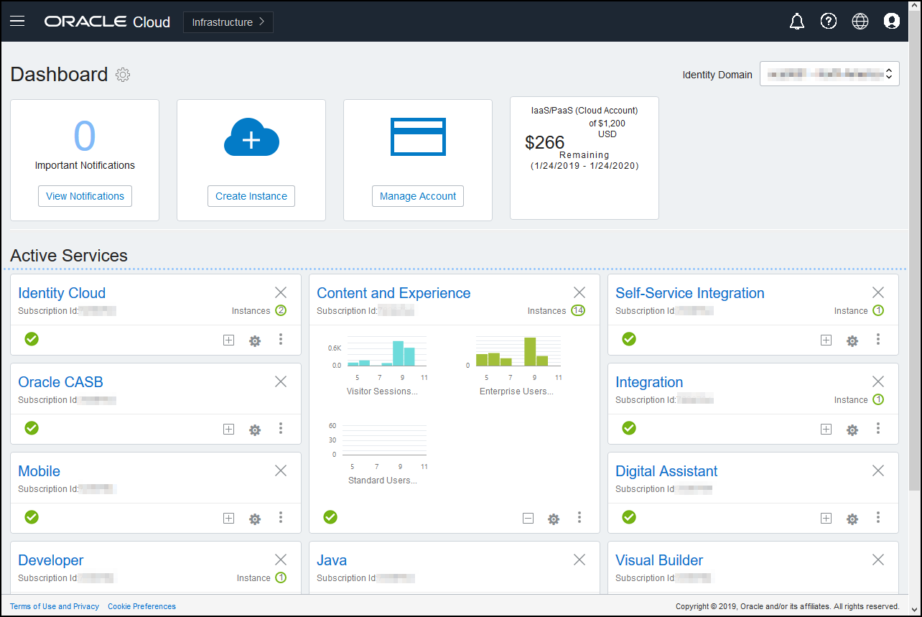Open Terms of Use and Privacy
922x617 pixels.
[x=55, y=606]
